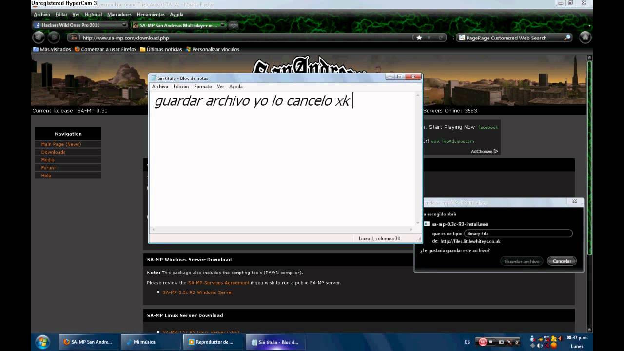Open Últimas noticias bookmark folder
The width and height of the screenshot is (624, 351).
(x=160, y=49)
